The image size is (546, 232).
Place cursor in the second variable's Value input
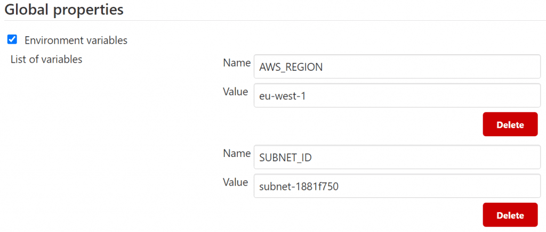click(x=397, y=186)
